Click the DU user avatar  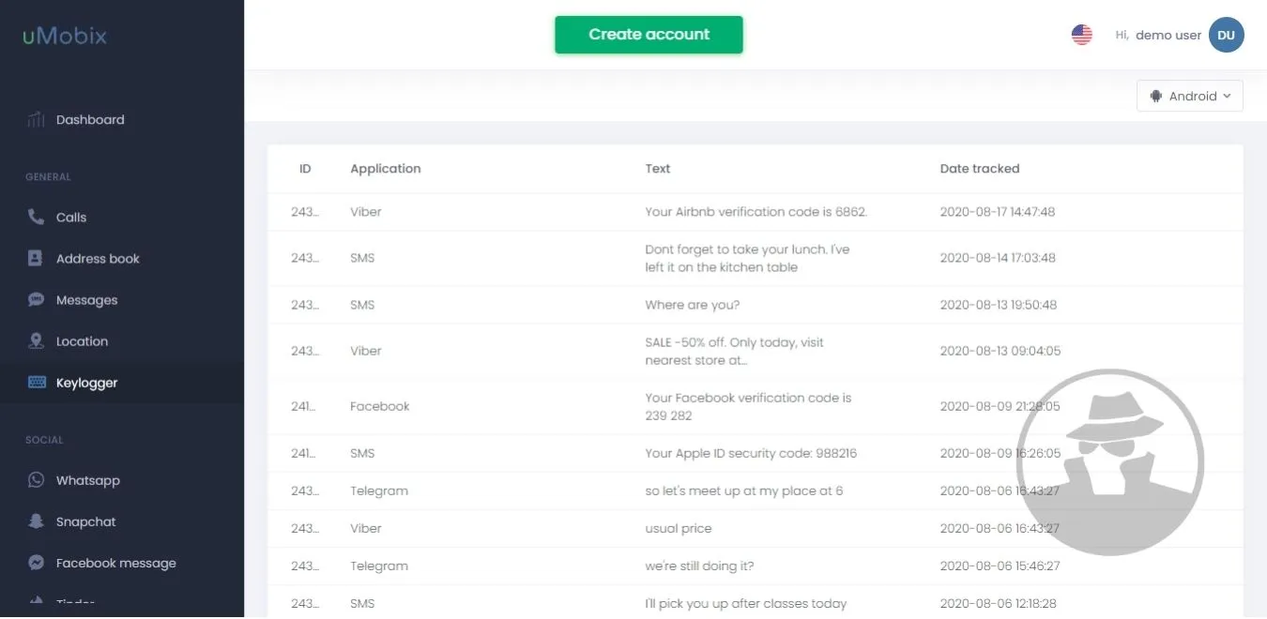click(1226, 35)
